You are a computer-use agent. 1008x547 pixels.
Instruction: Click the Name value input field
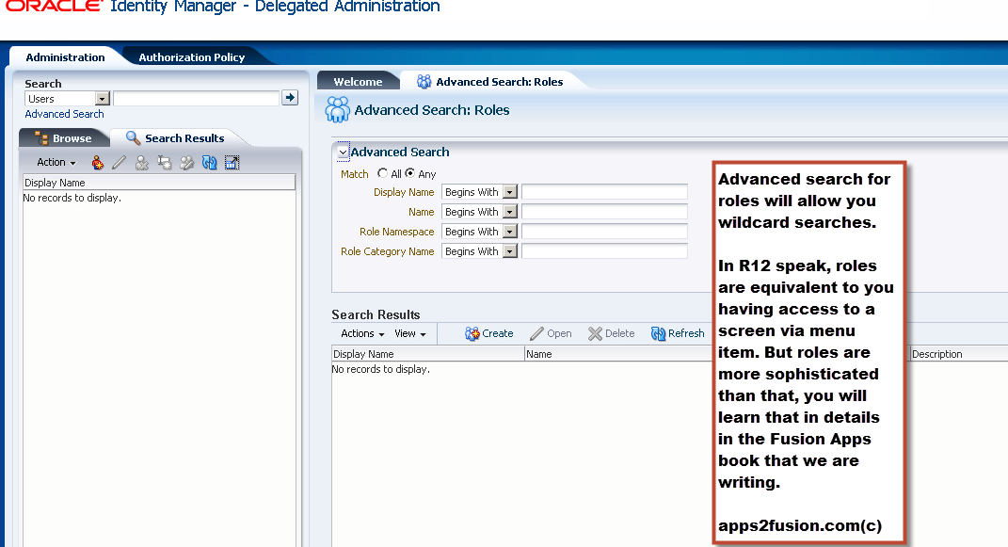point(604,212)
